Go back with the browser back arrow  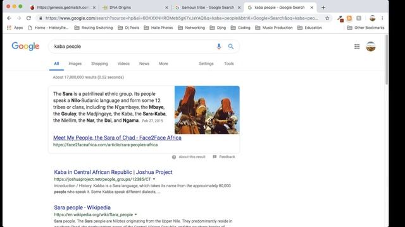coord(9,18)
